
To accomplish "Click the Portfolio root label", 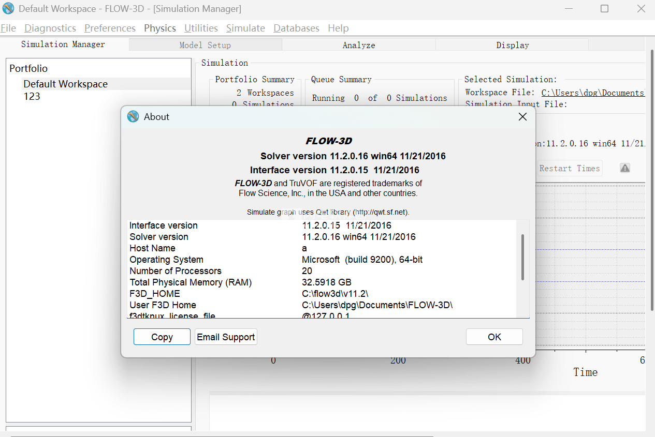I will [x=28, y=68].
